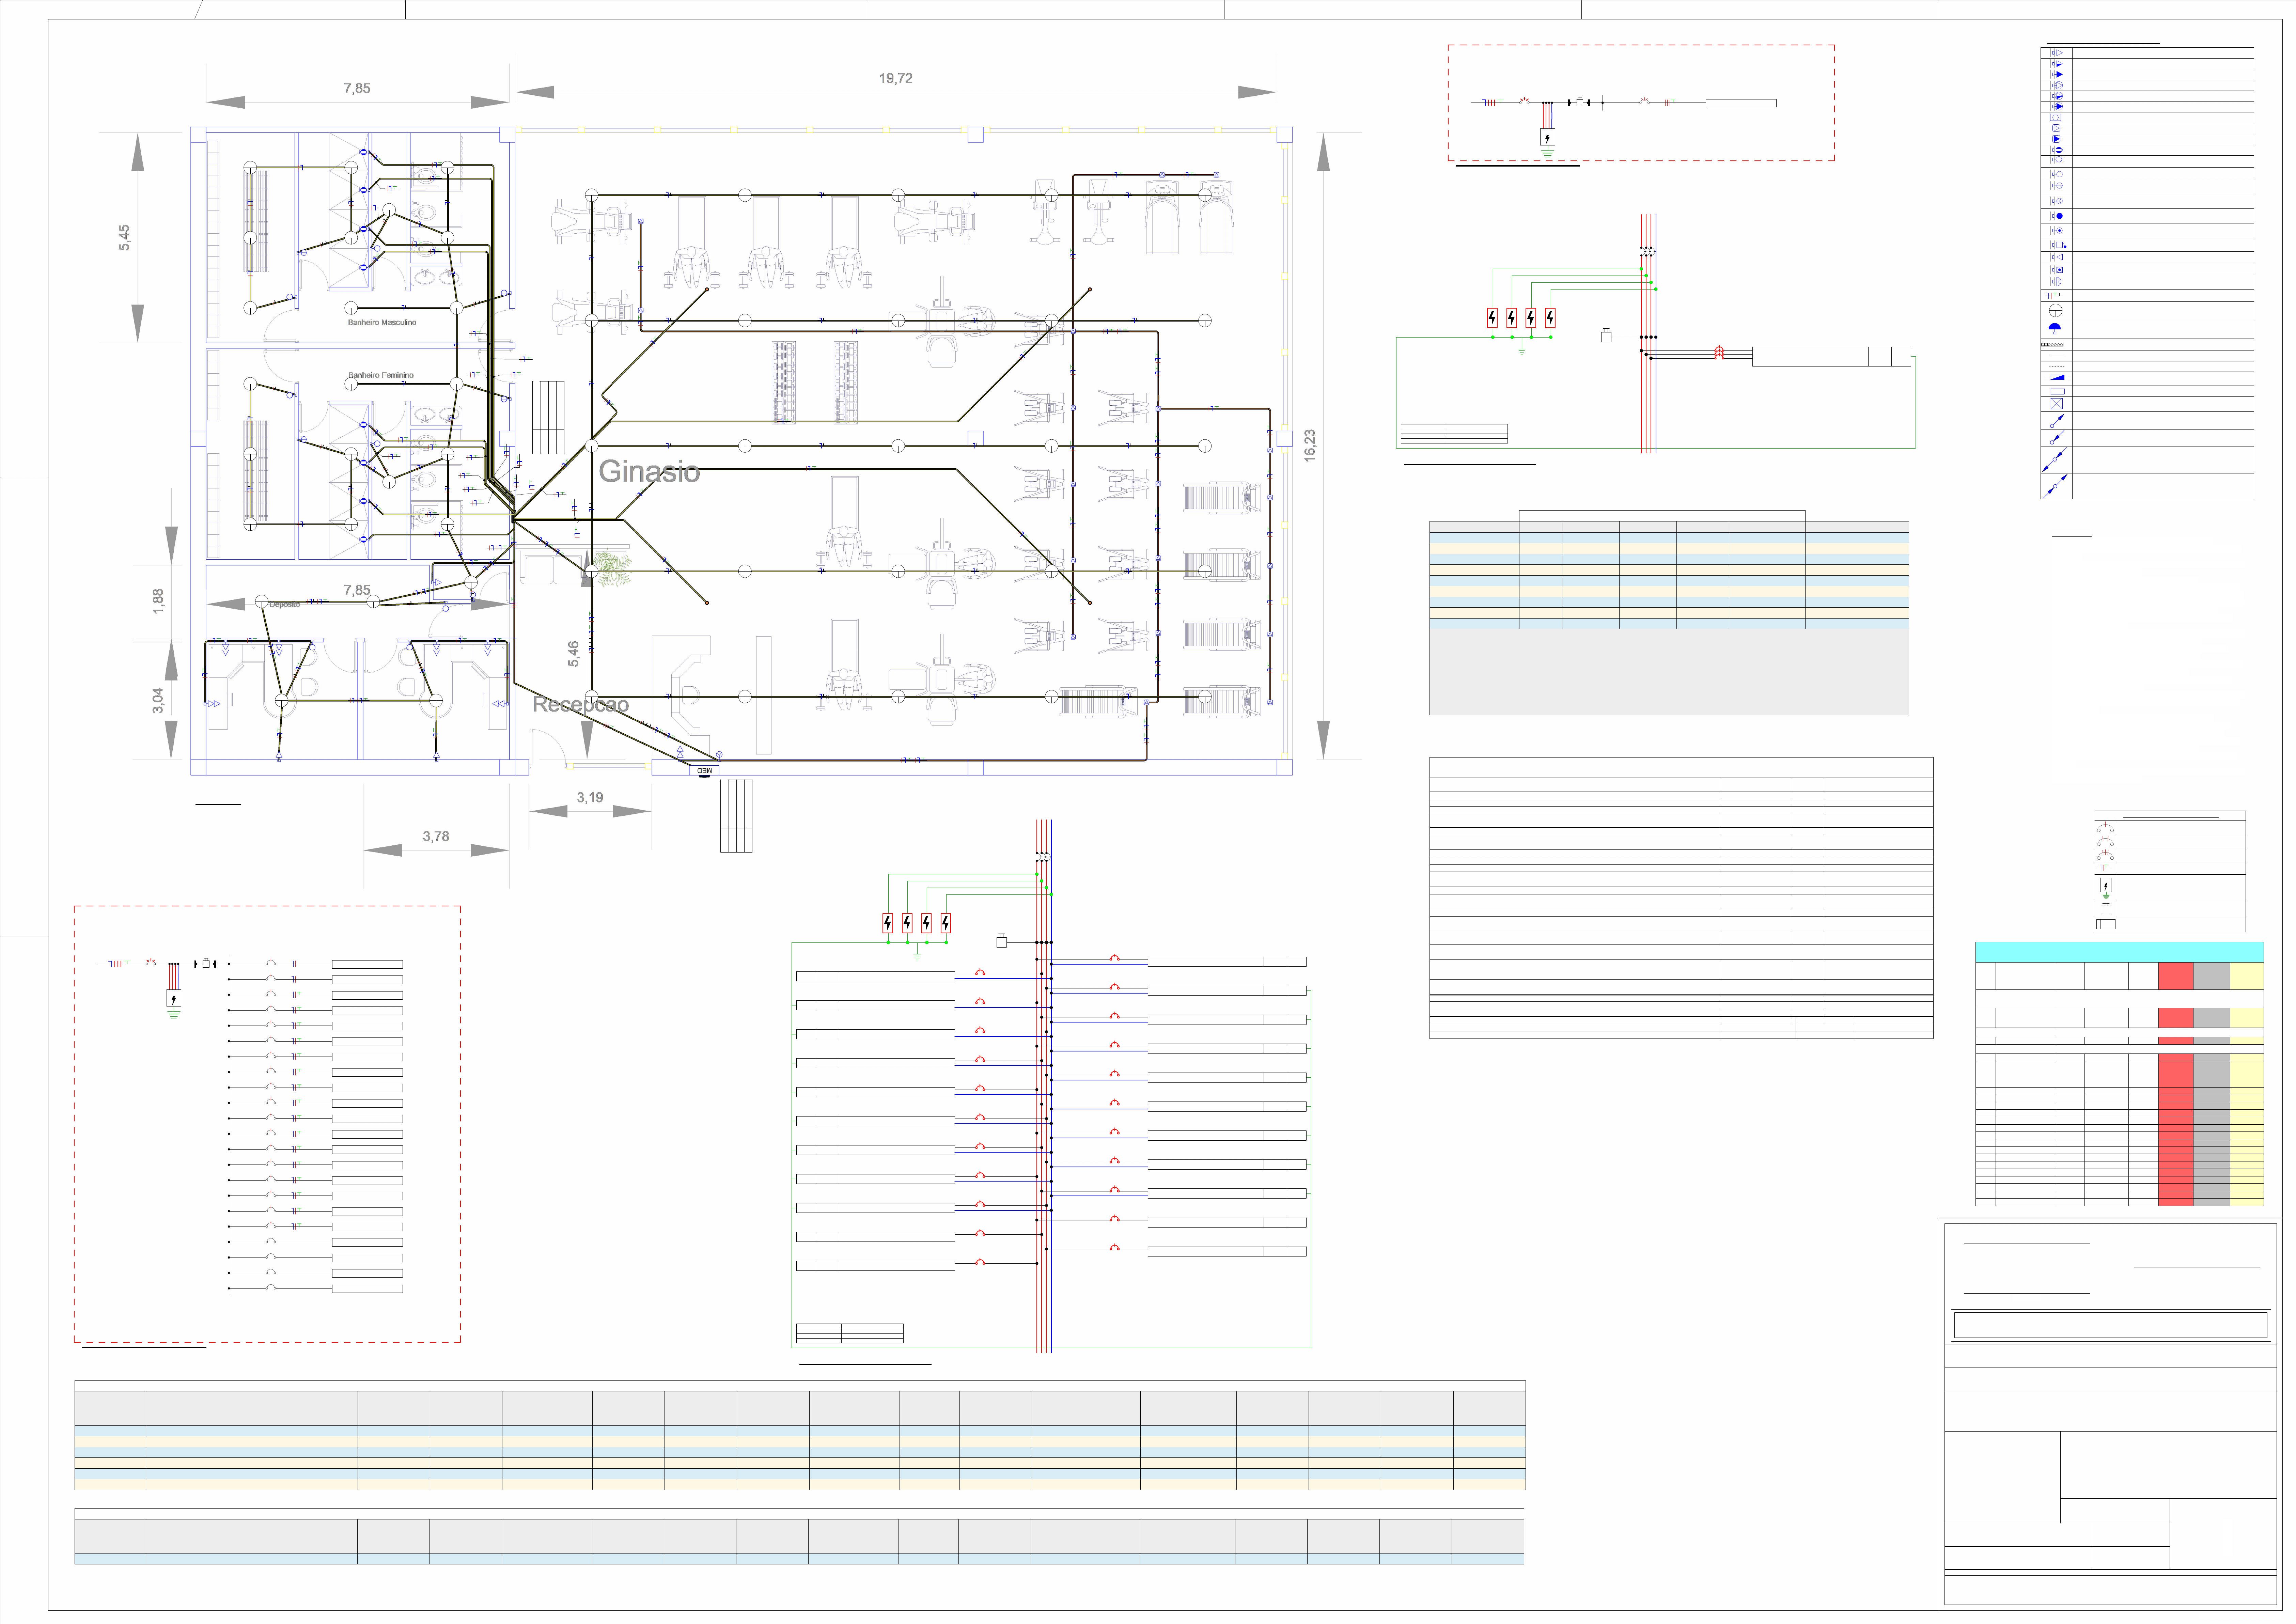
Task: Click the solid blue dome symbol in legend
Action: click(2055, 327)
